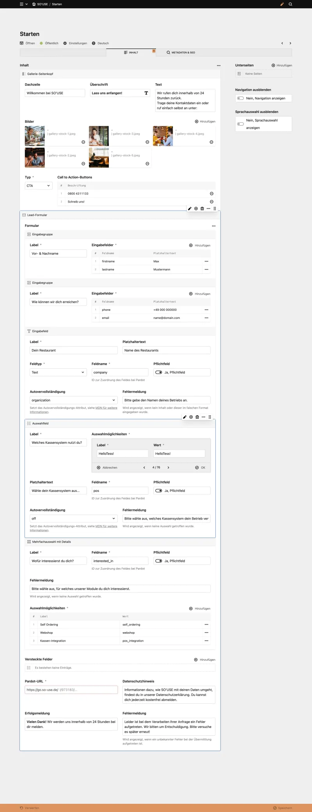Click Hinzufügen for Versteckte Felder
312x812 pixels.
point(205,660)
